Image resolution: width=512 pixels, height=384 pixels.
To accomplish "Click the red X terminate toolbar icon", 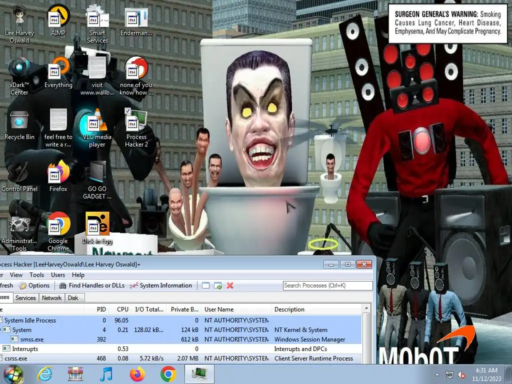I will (230, 285).
